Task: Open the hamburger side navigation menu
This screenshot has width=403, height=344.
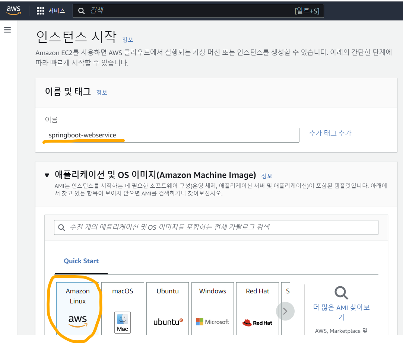Action: pyautogui.click(x=7, y=30)
